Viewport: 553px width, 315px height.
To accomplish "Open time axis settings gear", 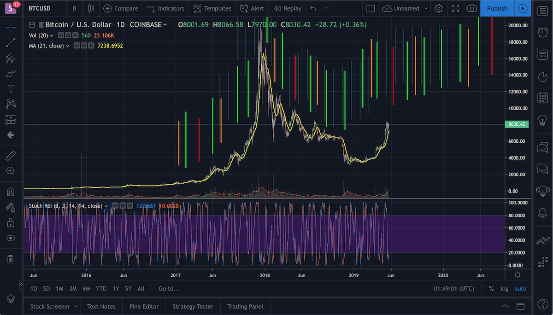I will (x=518, y=275).
